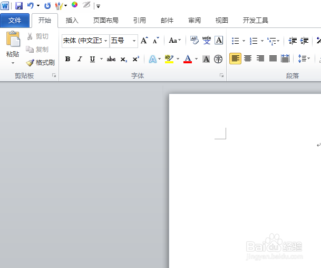The image size is (321, 268).
Task: Open the 文件 tab
Action: [15, 20]
